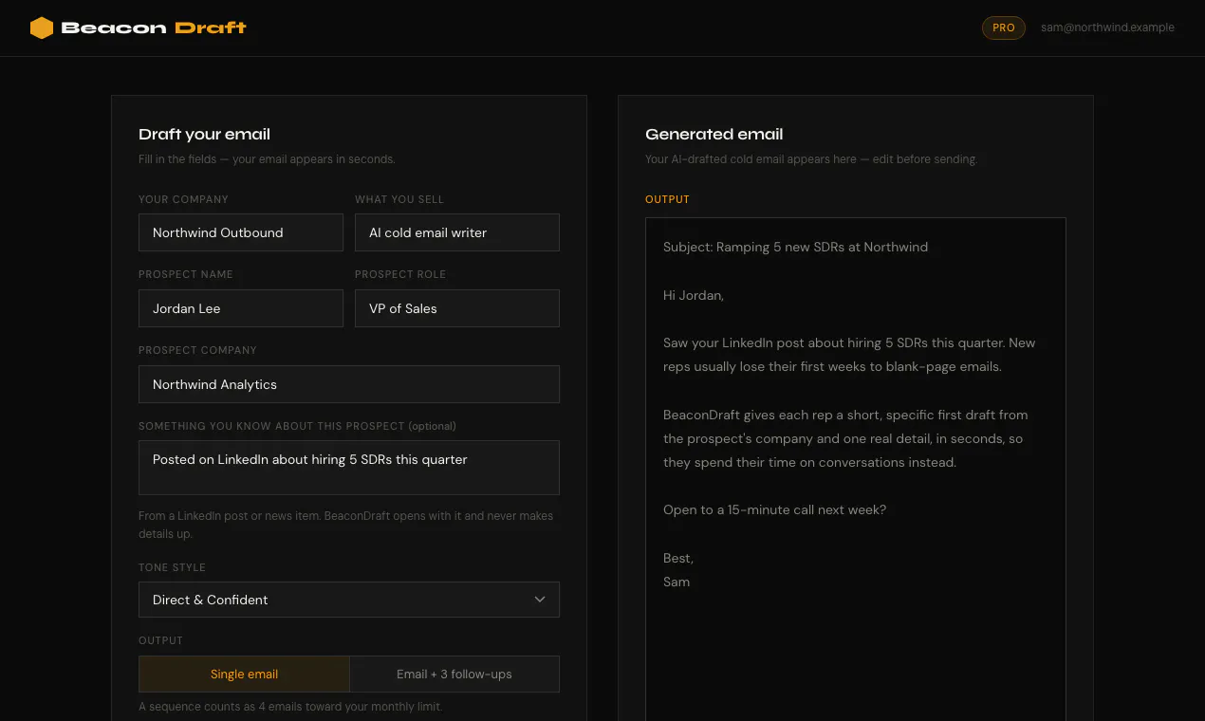Focus the Prospect Role field
Screen dimensions: 1205x721
[x=457, y=308]
